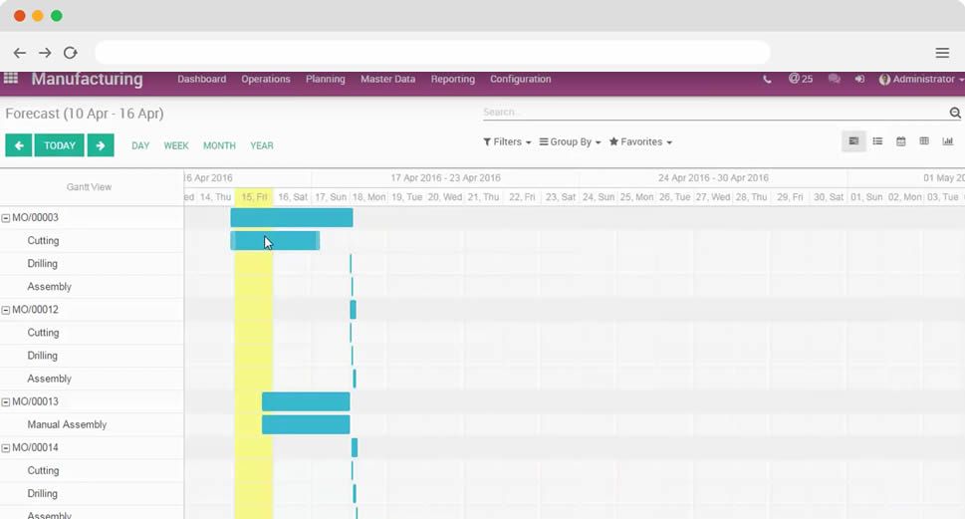Open the Group By dropdown
Viewport: 965px width, 519px height.
pos(570,141)
